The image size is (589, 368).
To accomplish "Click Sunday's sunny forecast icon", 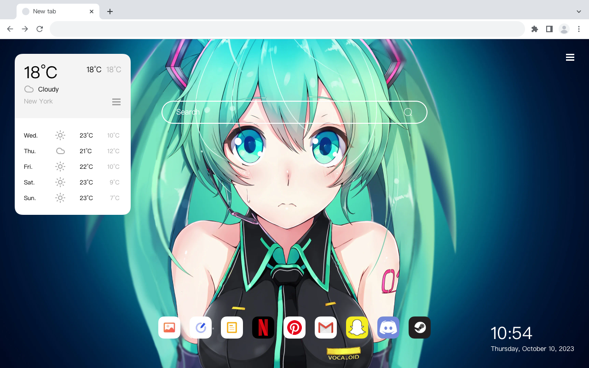I will point(60,198).
